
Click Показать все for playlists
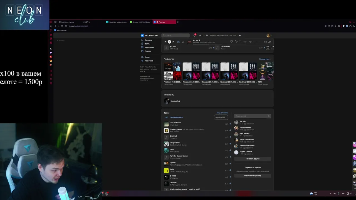coord(265,59)
